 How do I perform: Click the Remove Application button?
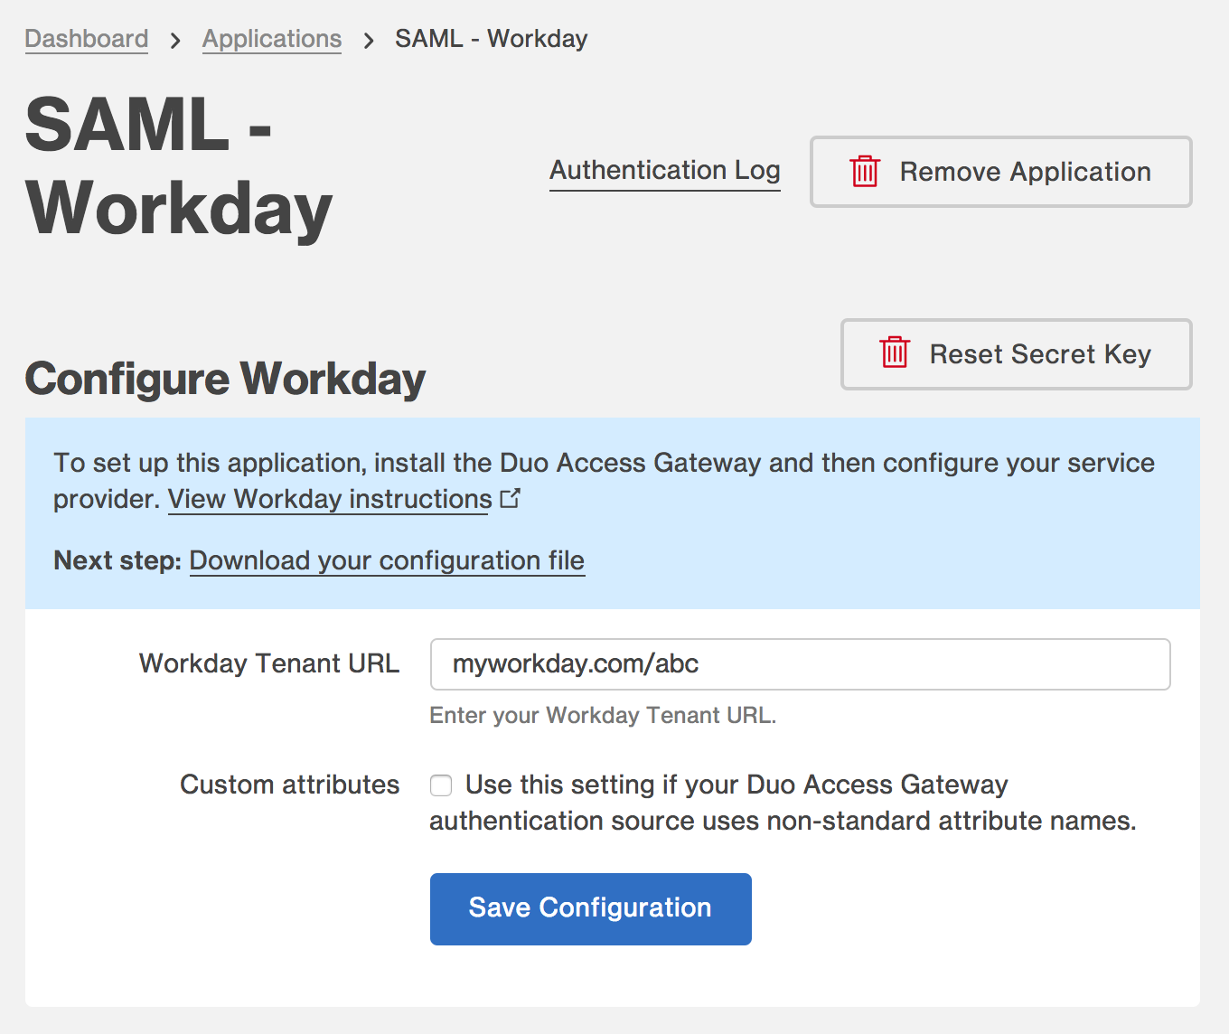coord(1000,172)
